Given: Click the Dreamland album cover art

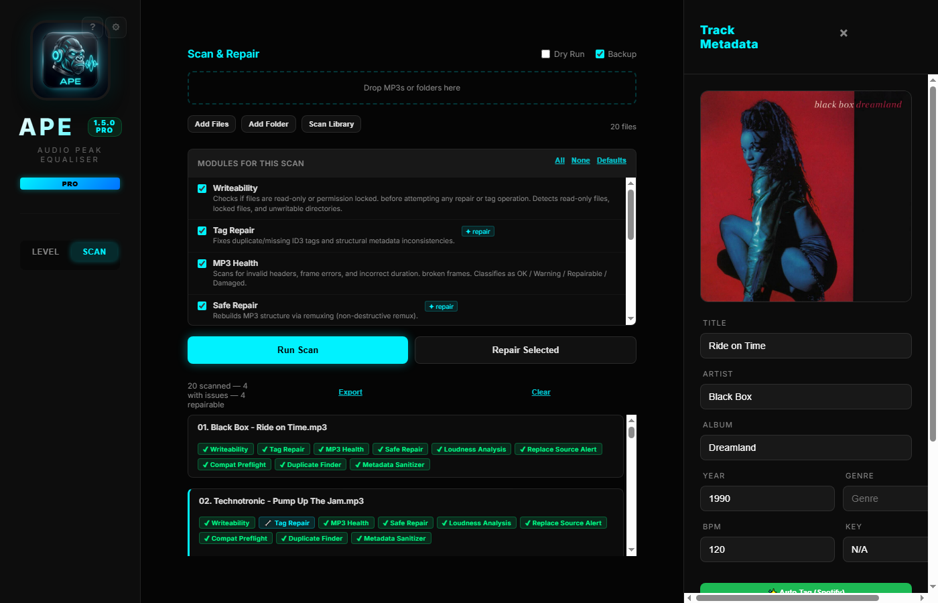Looking at the screenshot, I should [806, 196].
